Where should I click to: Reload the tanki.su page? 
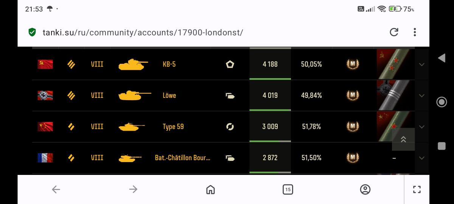pyautogui.click(x=394, y=32)
